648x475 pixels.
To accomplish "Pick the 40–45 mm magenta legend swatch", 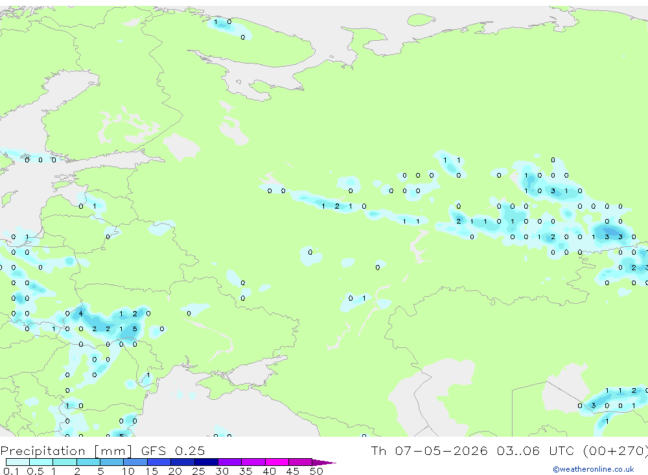I will coord(277,462).
